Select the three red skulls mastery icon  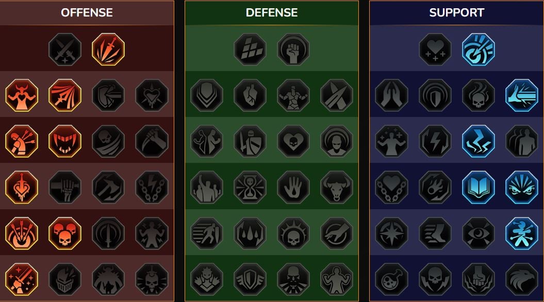(65, 233)
